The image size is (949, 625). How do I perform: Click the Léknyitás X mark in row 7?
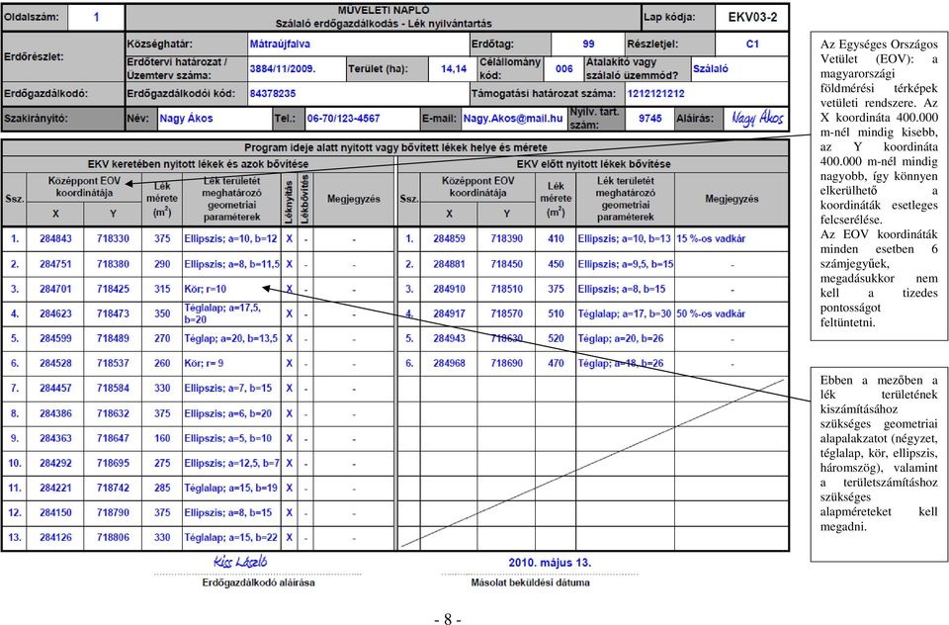pyautogui.click(x=290, y=389)
